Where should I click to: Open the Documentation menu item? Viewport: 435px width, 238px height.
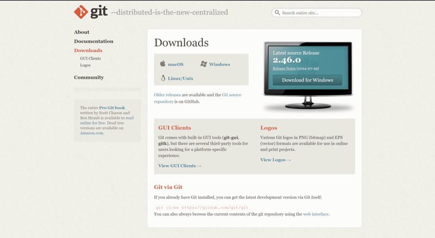click(94, 41)
